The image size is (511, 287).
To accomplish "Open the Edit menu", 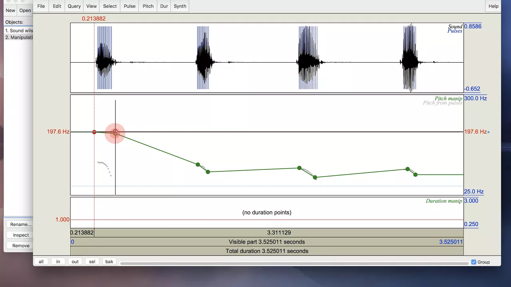I will [57, 6].
